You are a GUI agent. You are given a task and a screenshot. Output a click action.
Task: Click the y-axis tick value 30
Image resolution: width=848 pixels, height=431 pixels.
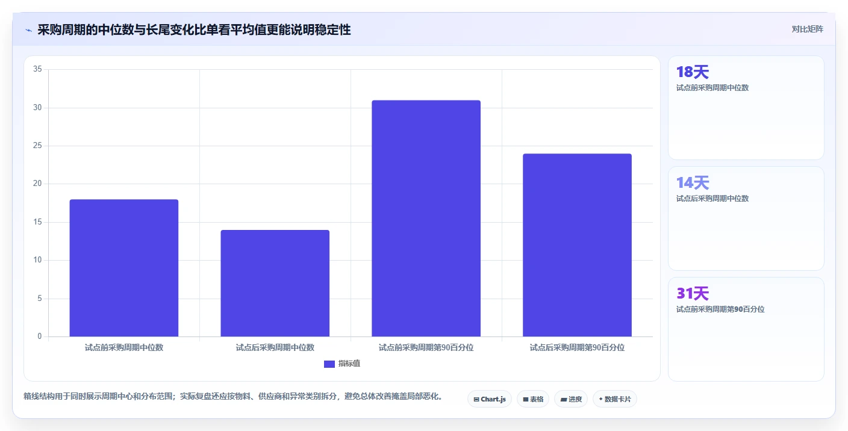pos(37,108)
